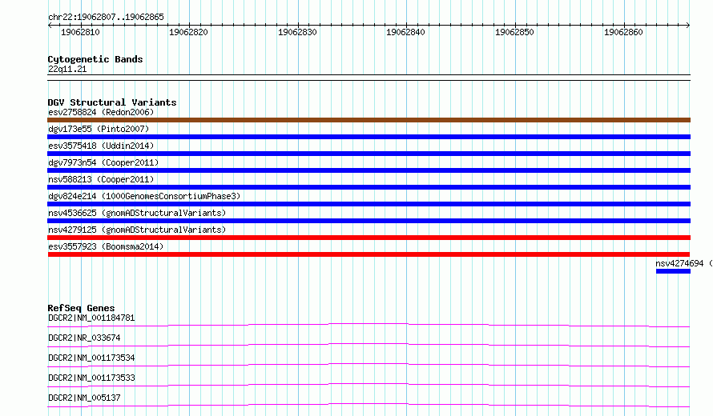This screenshot has height=416, width=713.
Task: Click ruler tick label 19062830
Action: pos(297,32)
